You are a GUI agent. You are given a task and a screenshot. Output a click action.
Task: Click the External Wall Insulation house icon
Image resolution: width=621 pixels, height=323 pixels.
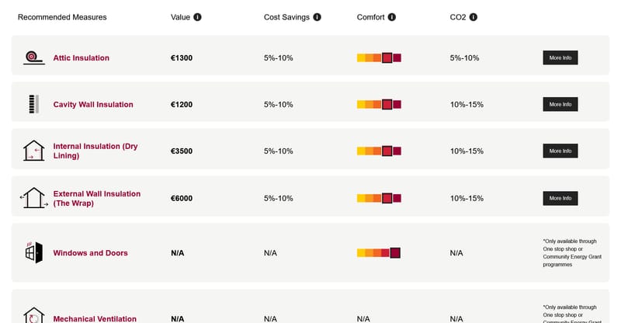33,198
